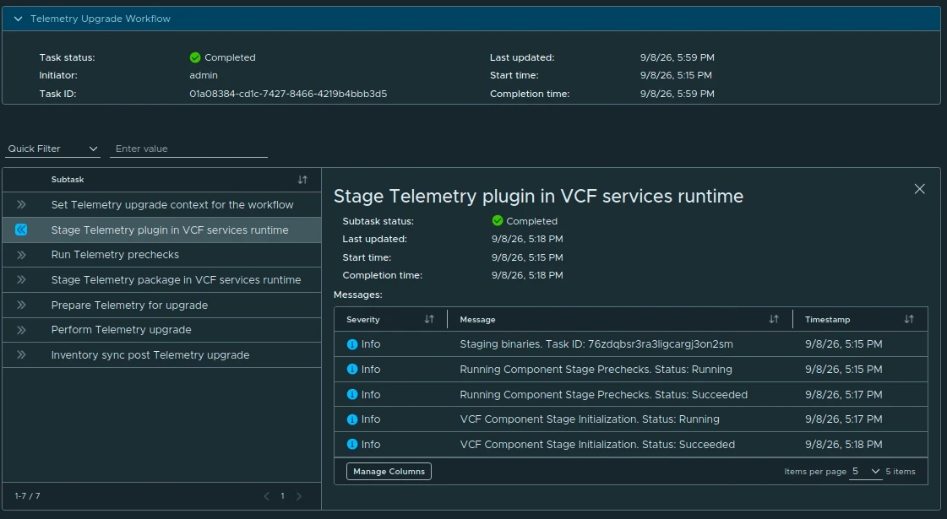Expand details for Run Telemetry prechecks
947x519 pixels.
click(21, 255)
